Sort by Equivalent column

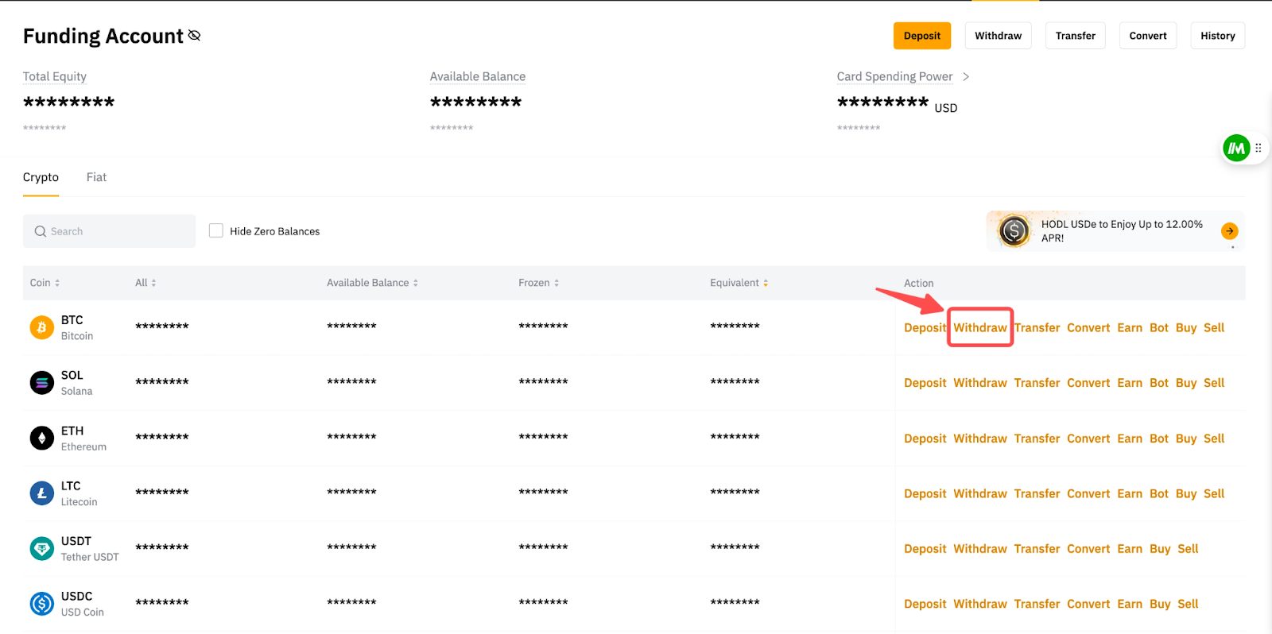(739, 283)
